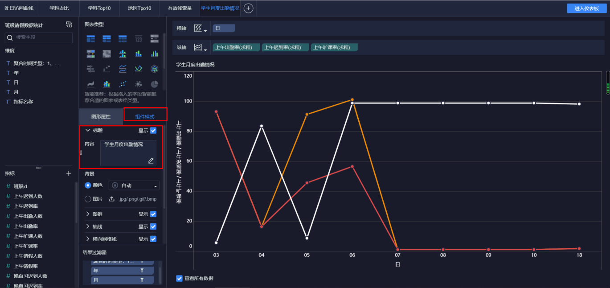
Task: Collapse the 标题 section
Action: [x=87, y=131]
